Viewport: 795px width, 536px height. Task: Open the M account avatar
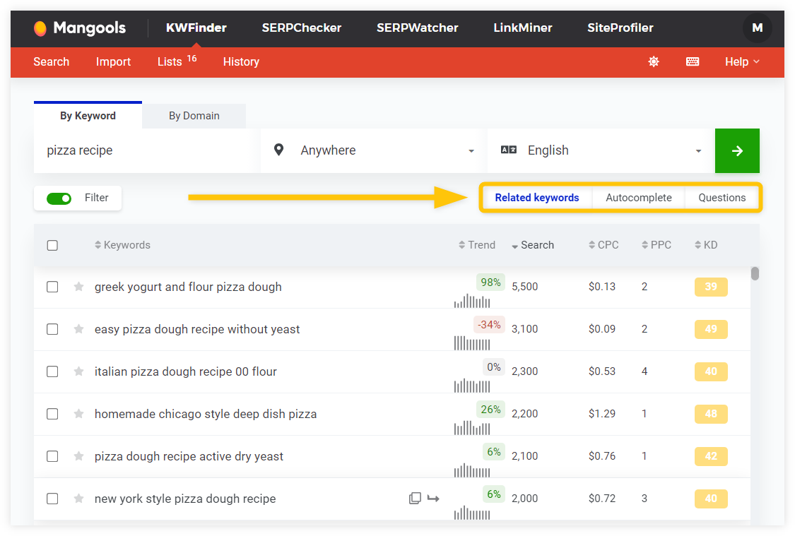[757, 28]
